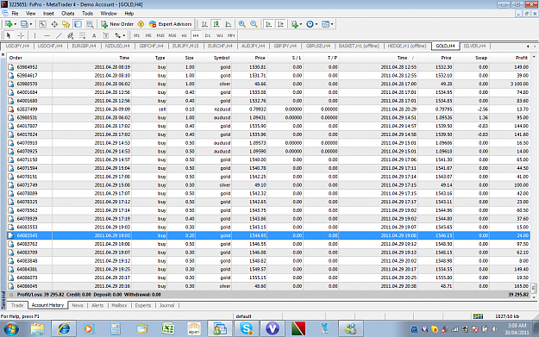
Task: Switch chart to bar chart
Action: click(204, 24)
